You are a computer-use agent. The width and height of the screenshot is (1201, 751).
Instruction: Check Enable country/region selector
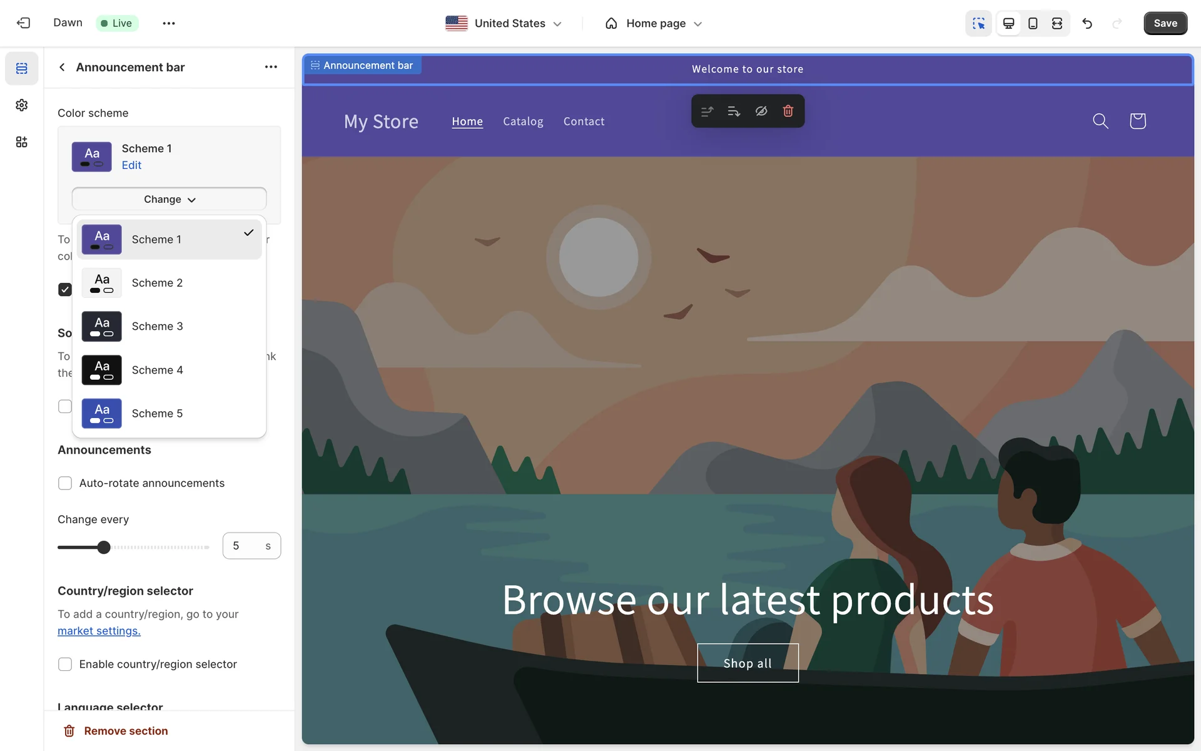click(x=65, y=664)
